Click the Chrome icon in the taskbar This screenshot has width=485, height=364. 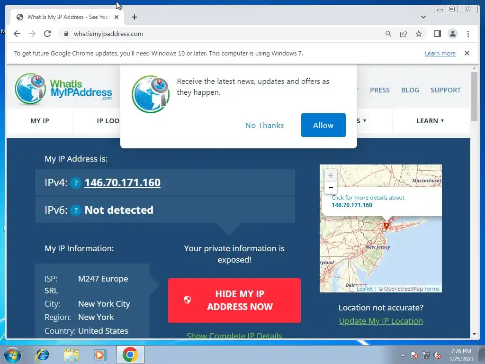pyautogui.click(x=130, y=355)
